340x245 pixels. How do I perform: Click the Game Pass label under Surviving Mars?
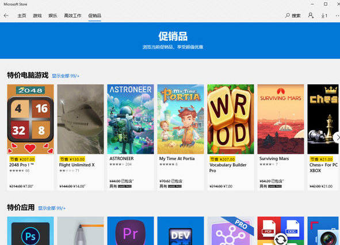click(275, 186)
